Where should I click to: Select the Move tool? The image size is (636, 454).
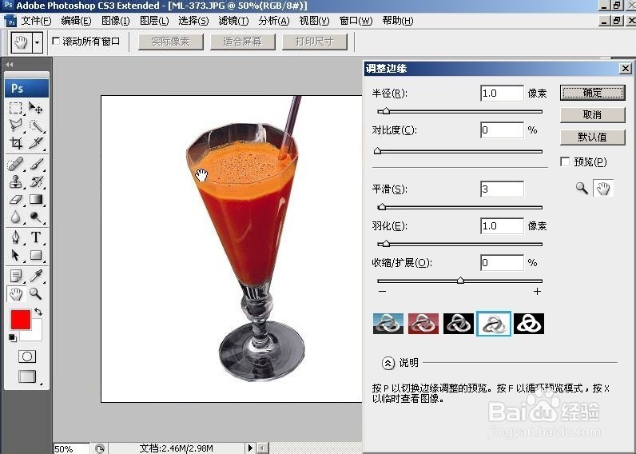tap(36, 109)
